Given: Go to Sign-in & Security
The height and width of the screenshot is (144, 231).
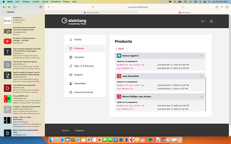Looking at the screenshot, I should tap(85, 66).
